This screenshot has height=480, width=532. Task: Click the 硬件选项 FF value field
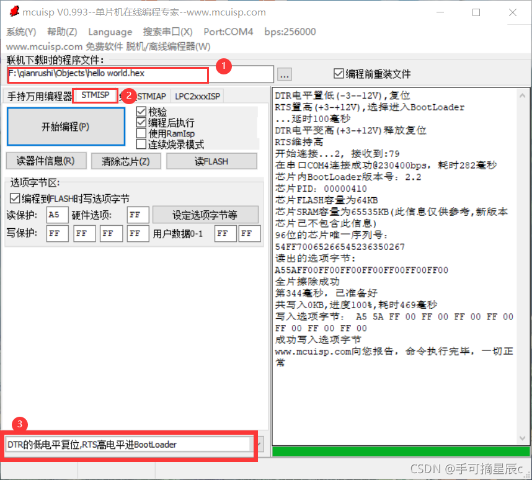(x=138, y=215)
